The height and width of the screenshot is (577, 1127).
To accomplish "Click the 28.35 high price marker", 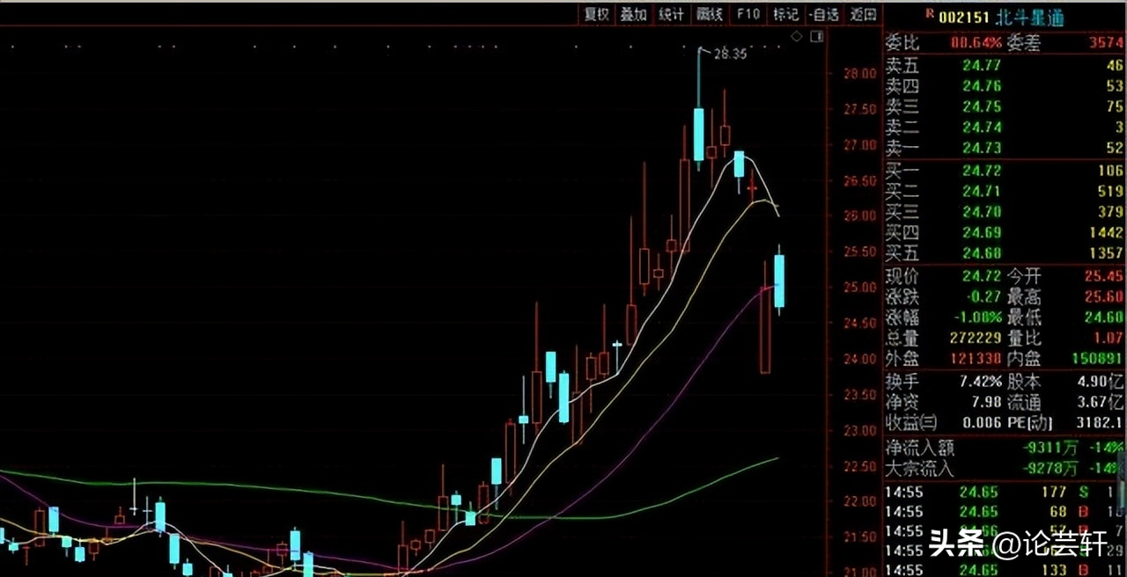I will (x=730, y=54).
